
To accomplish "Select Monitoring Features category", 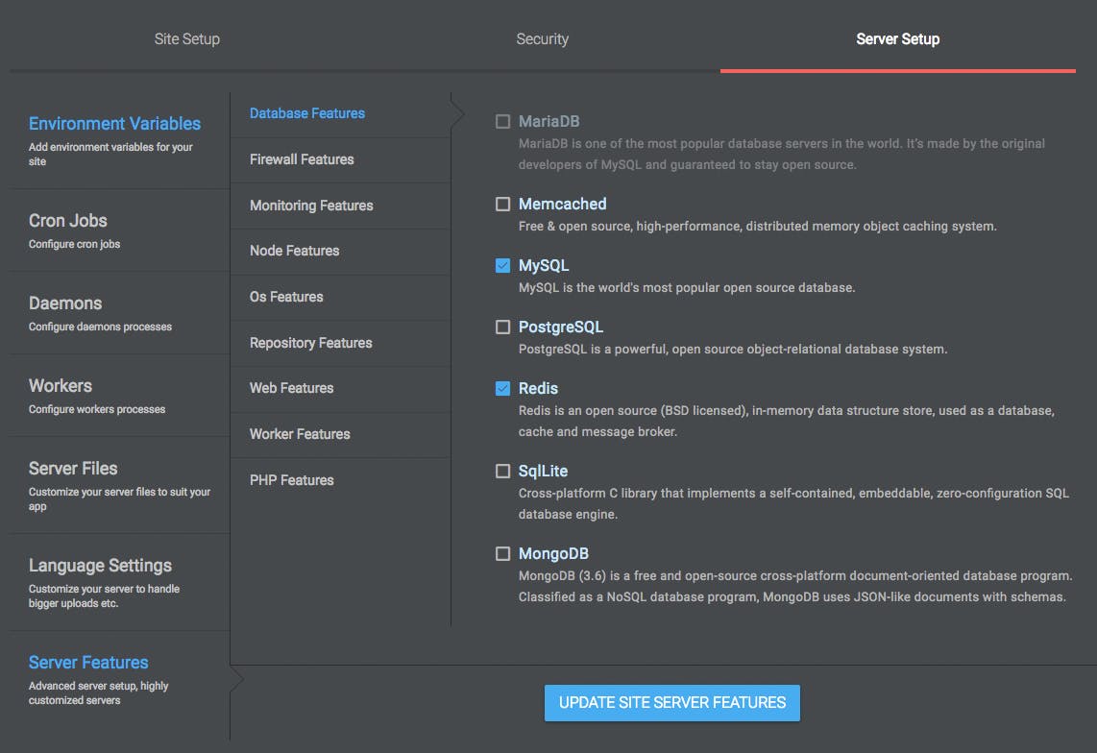I will tap(311, 206).
